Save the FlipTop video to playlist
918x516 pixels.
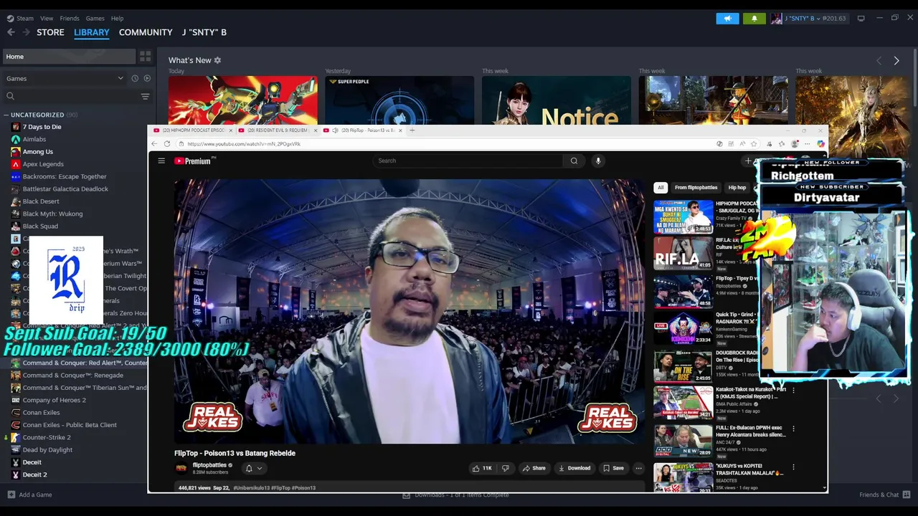click(x=613, y=468)
